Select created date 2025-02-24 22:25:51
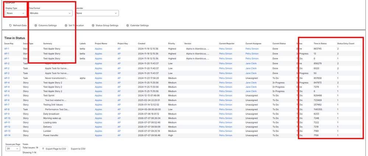 click(149, 100)
